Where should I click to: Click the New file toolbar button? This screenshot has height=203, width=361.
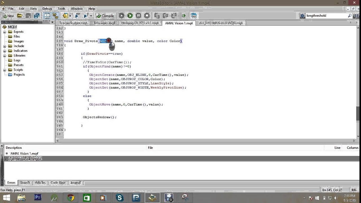click(8, 16)
